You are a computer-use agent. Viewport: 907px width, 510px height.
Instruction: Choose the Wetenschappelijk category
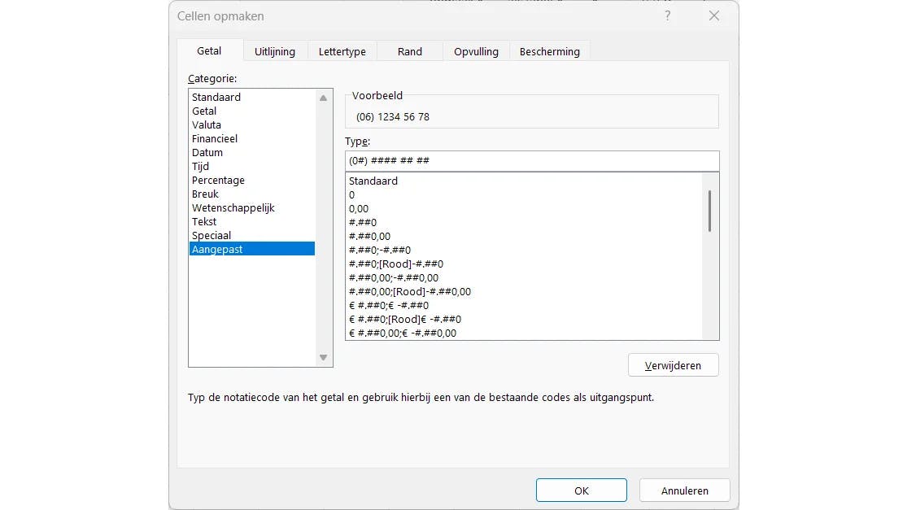click(x=252, y=208)
